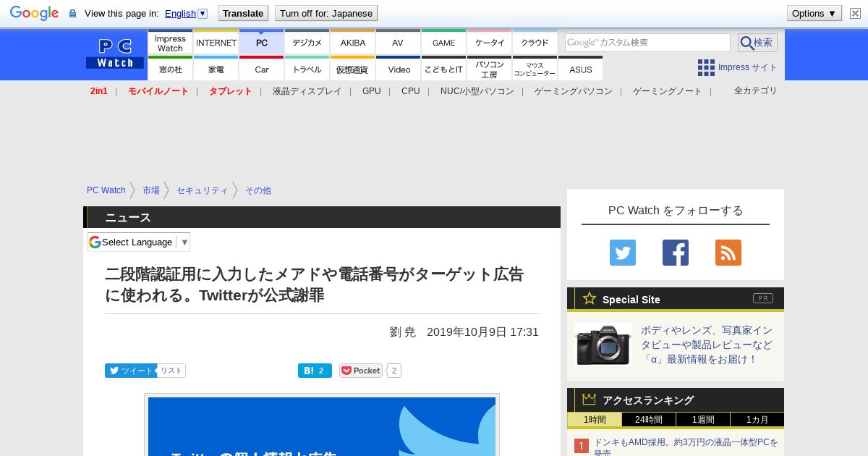The height and width of the screenshot is (456, 868).
Task: Close the Google Translate bar
Action: pos(855,13)
